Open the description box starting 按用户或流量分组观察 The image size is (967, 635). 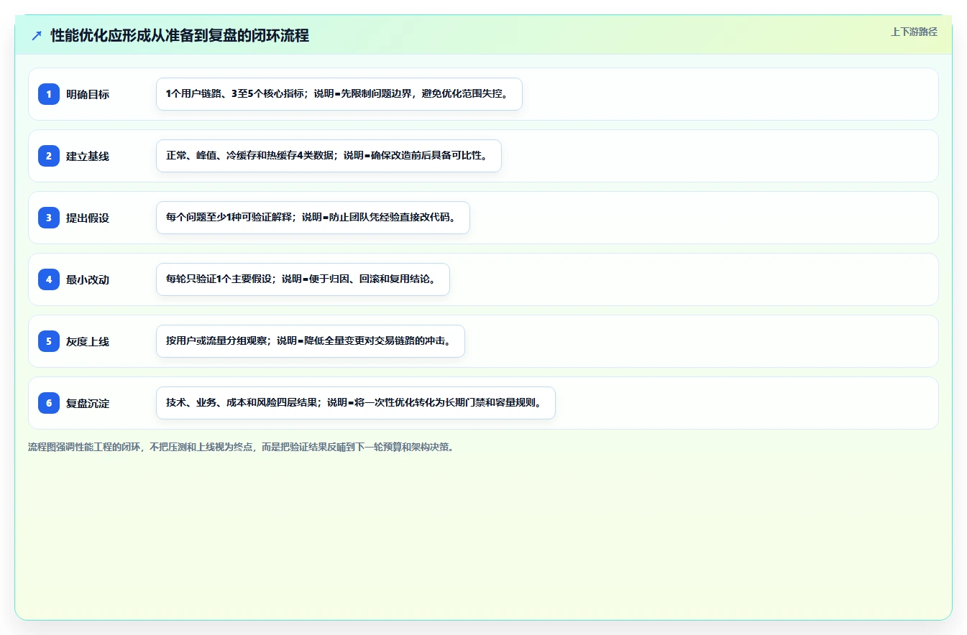[x=311, y=341]
